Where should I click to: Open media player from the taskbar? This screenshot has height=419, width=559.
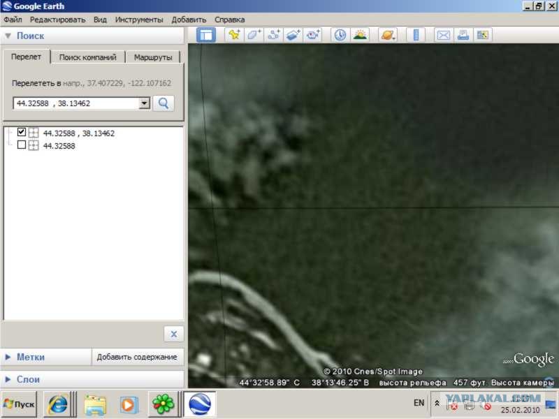tap(128, 405)
